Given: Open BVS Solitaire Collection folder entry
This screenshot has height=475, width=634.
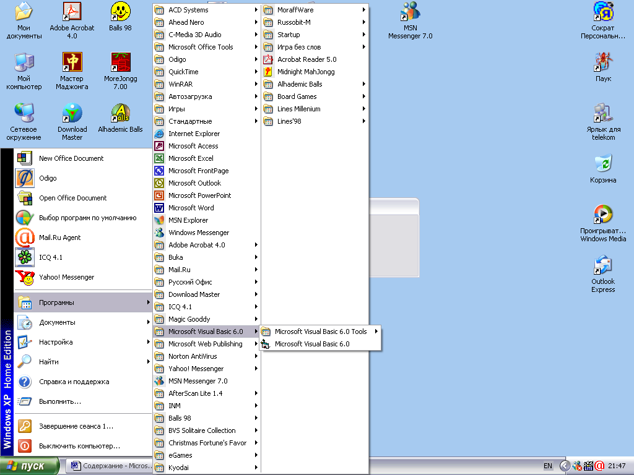Looking at the screenshot, I should (207, 430).
